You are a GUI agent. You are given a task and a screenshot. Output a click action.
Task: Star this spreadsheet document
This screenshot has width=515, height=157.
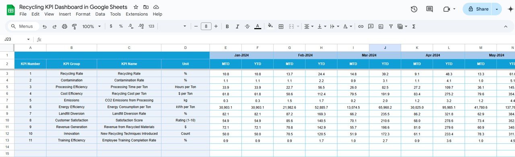pyautogui.click(x=136, y=7)
